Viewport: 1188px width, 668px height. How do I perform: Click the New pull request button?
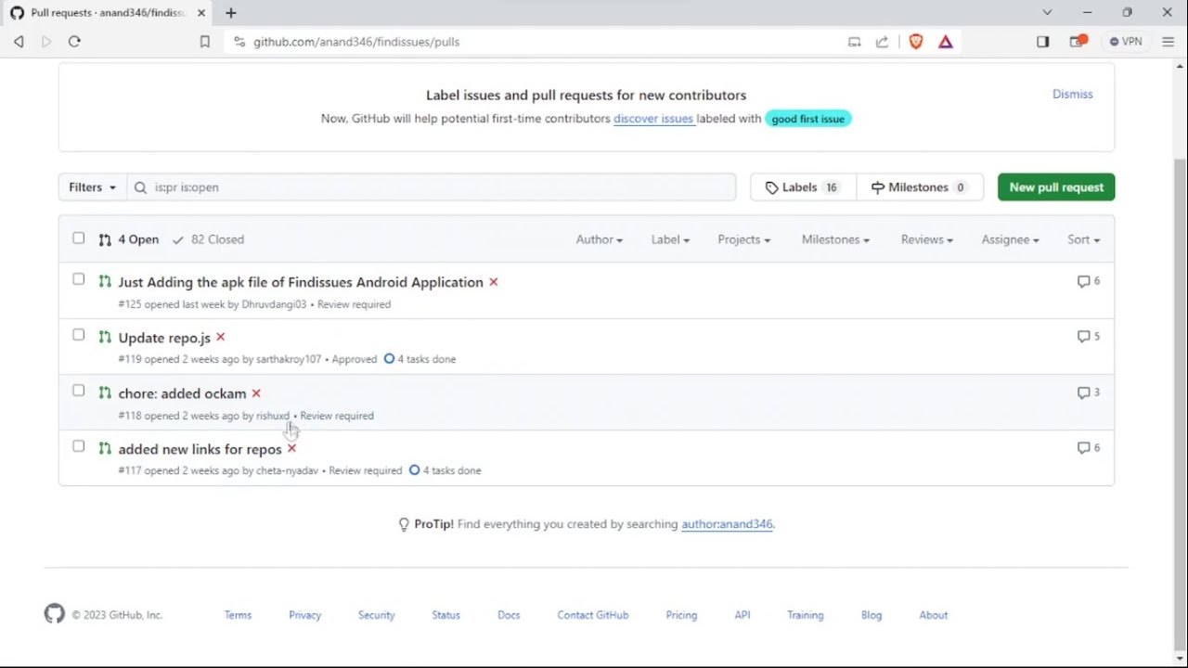pos(1056,187)
